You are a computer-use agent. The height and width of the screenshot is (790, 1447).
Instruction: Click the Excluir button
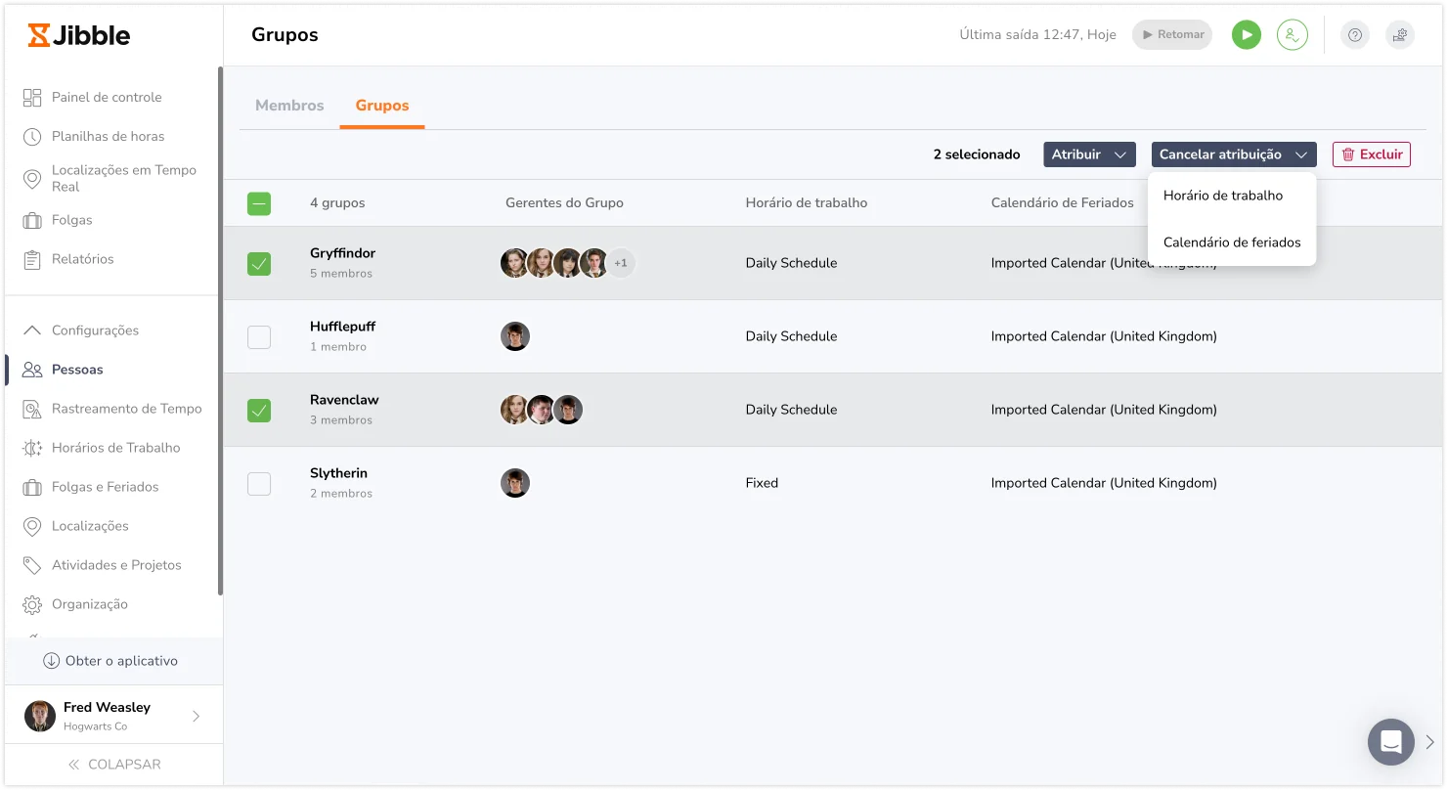tap(1372, 154)
